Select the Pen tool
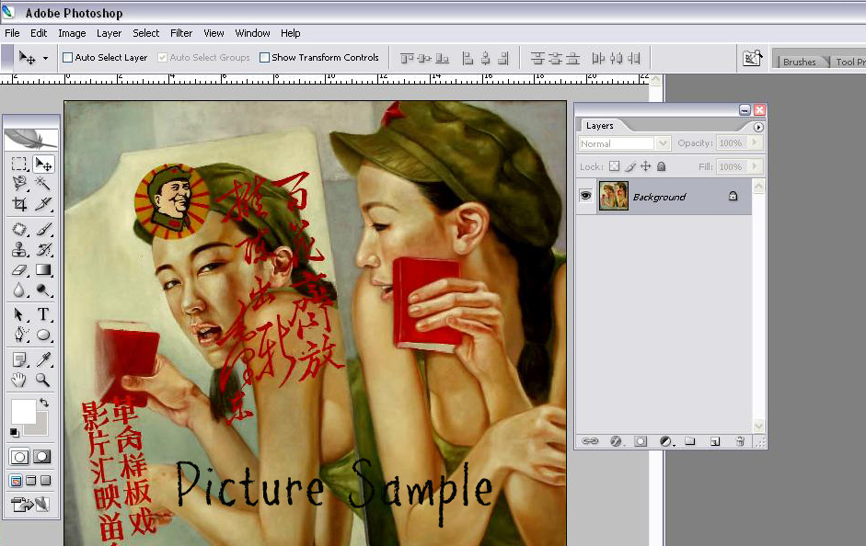866x546 pixels. click(x=19, y=335)
